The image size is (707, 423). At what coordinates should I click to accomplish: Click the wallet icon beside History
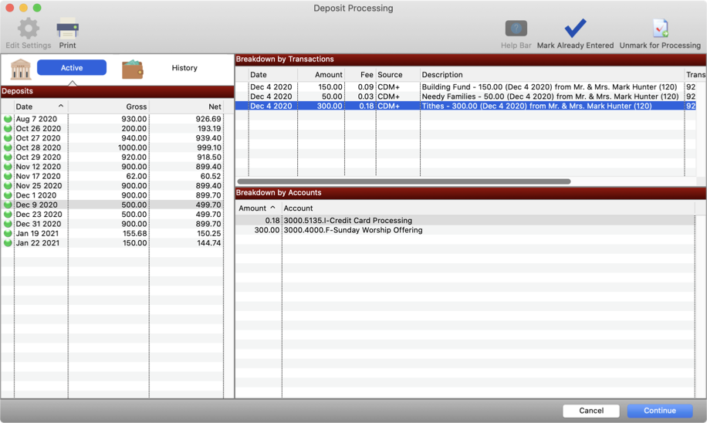(x=133, y=69)
